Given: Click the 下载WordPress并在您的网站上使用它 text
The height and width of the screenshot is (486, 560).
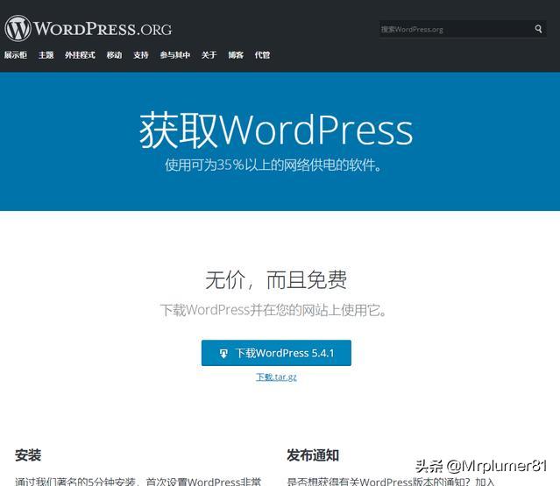Looking at the screenshot, I should pyautogui.click(x=273, y=310).
